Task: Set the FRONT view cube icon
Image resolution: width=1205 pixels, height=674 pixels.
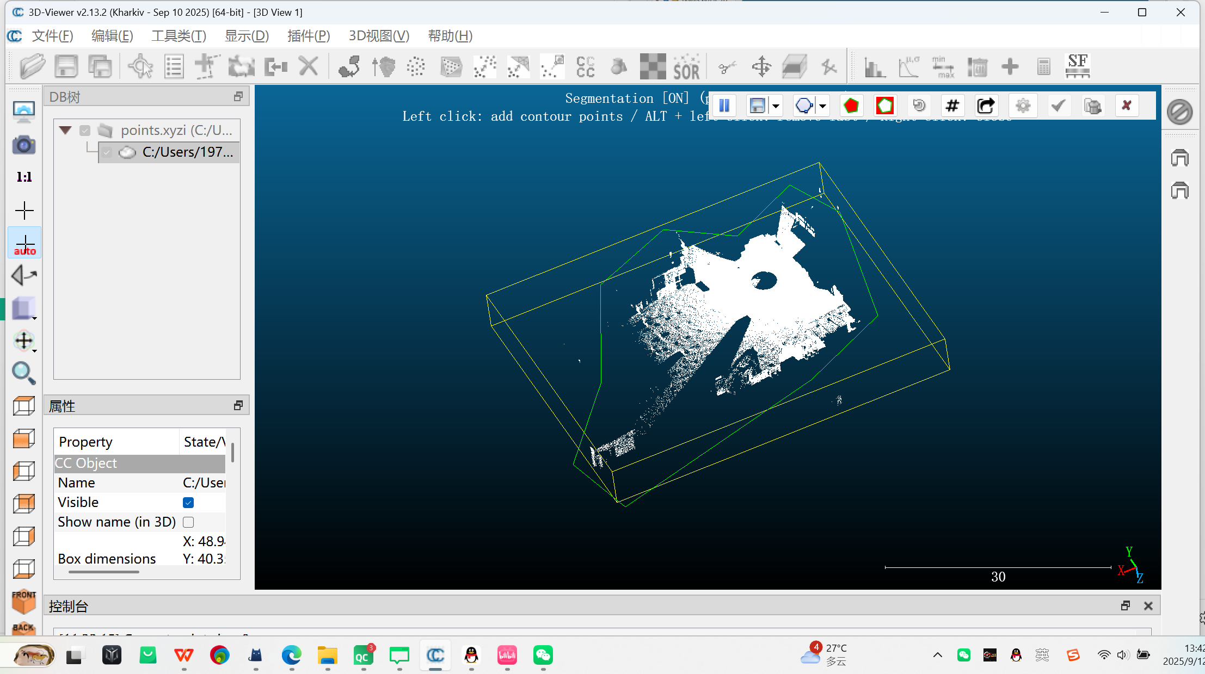Action: (24, 602)
